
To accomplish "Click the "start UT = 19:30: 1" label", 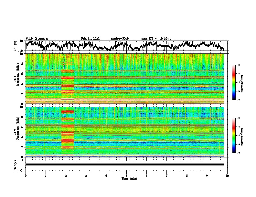I will (156, 39).
